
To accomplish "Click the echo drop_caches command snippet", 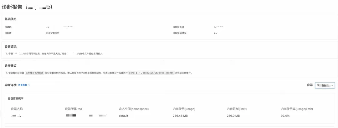I will click(151, 73).
